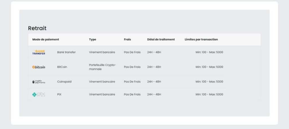Select the PIX method name

[59, 94]
